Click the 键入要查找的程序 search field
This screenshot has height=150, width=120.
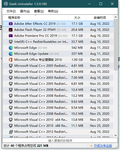point(60,140)
